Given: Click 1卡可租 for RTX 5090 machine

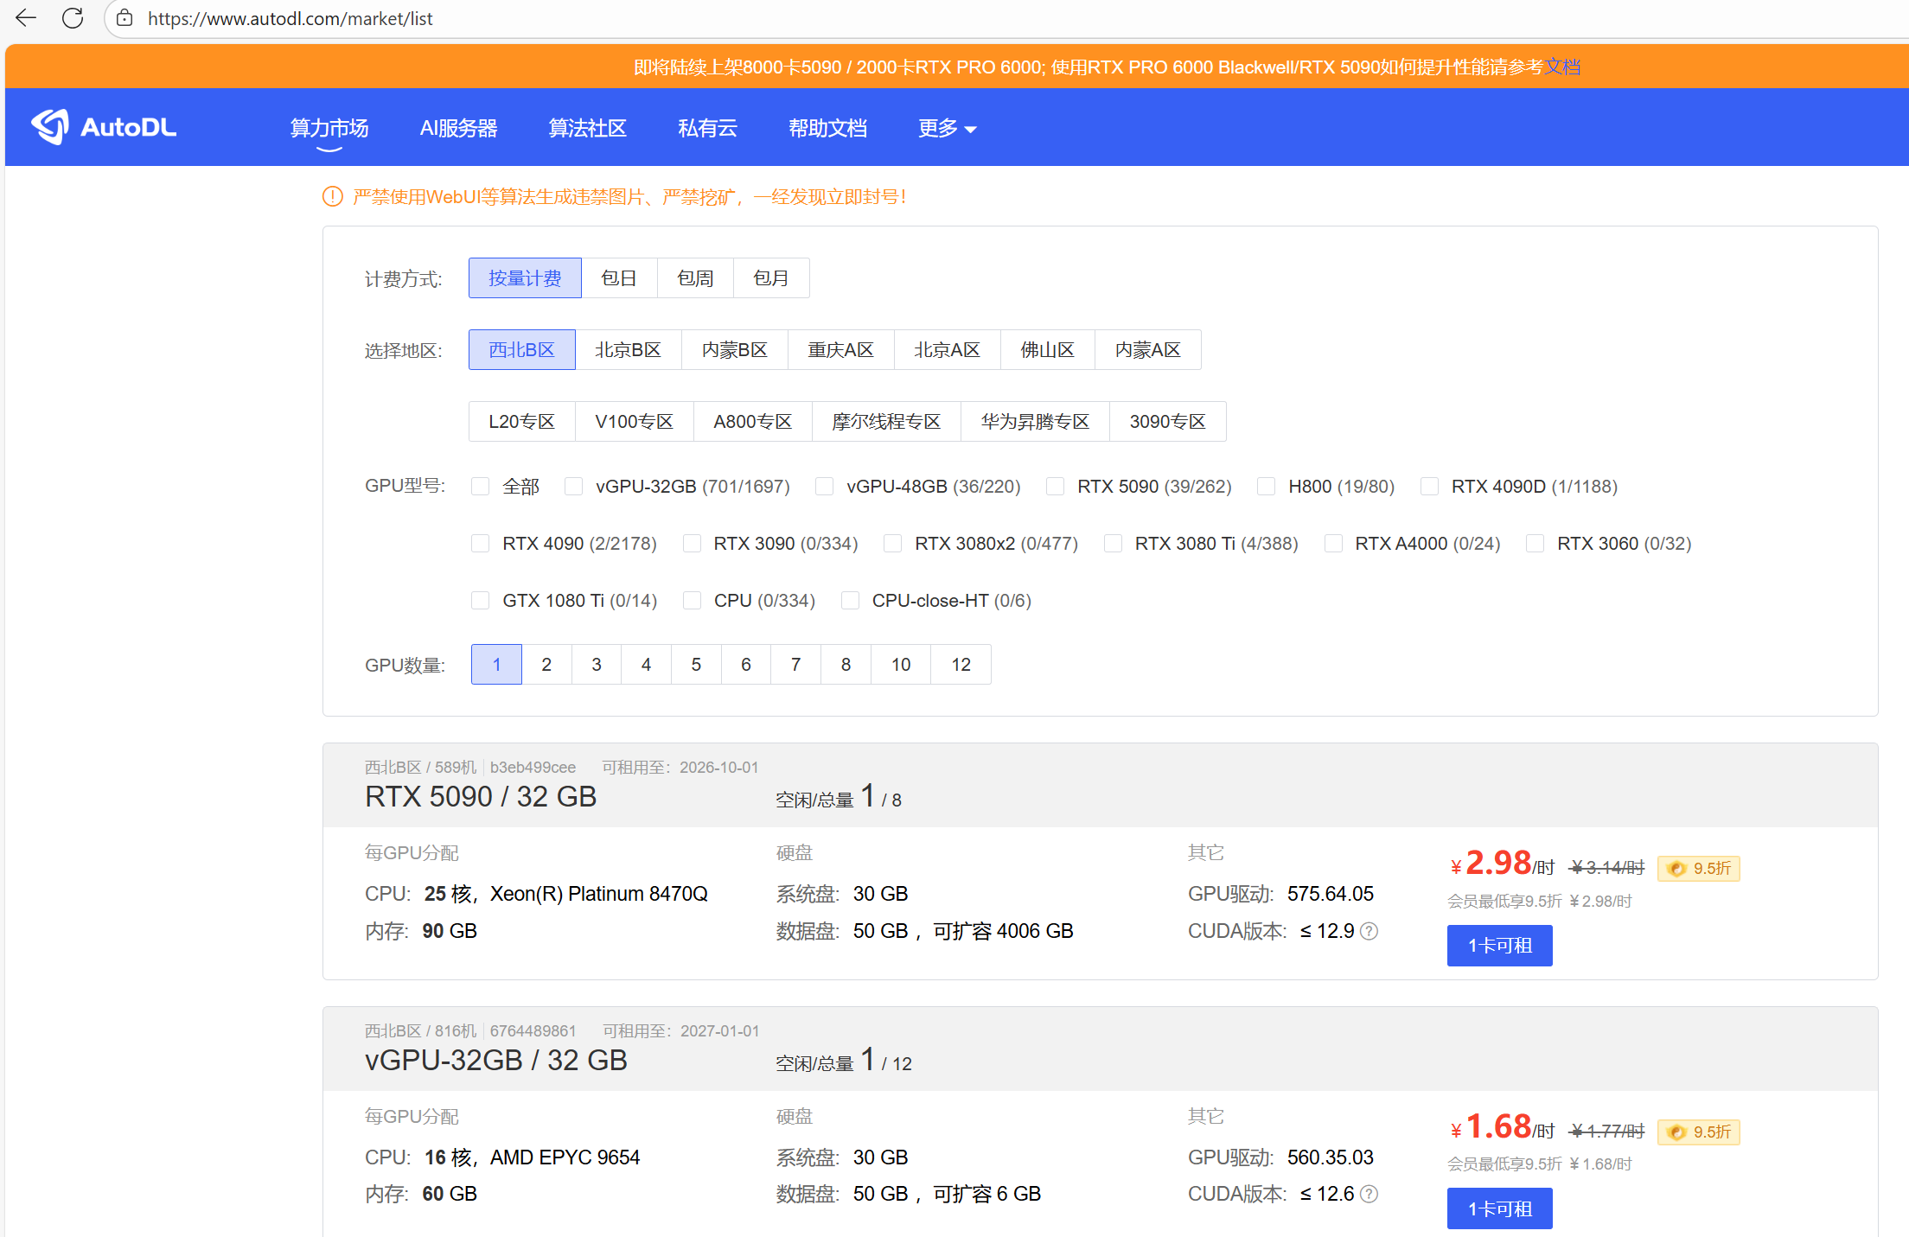Looking at the screenshot, I should pos(1500,946).
